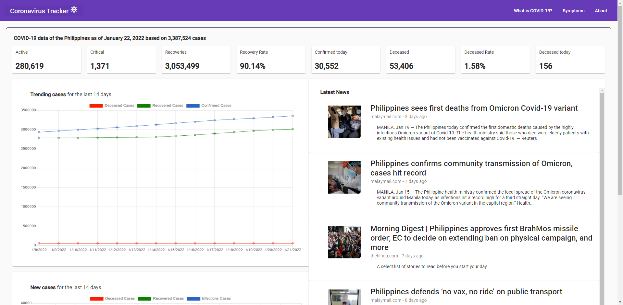Click the 'Latest News' heading
The width and height of the screenshot is (623, 305).
(334, 92)
